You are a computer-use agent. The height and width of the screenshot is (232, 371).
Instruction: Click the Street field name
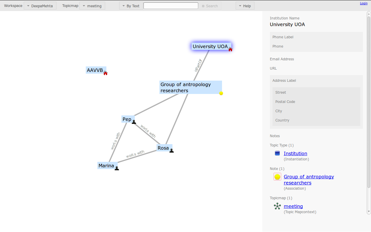point(281,93)
